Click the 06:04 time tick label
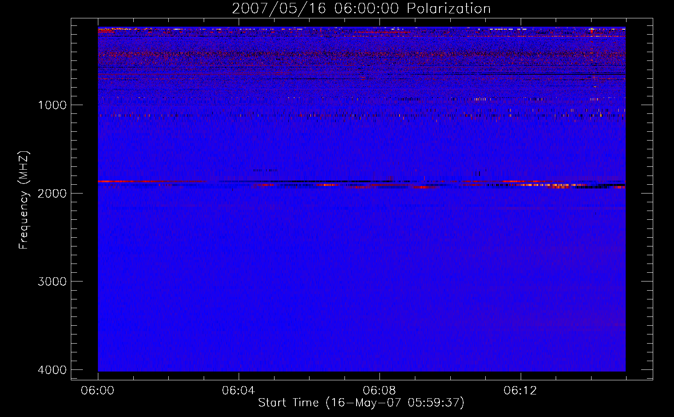 coord(239,391)
